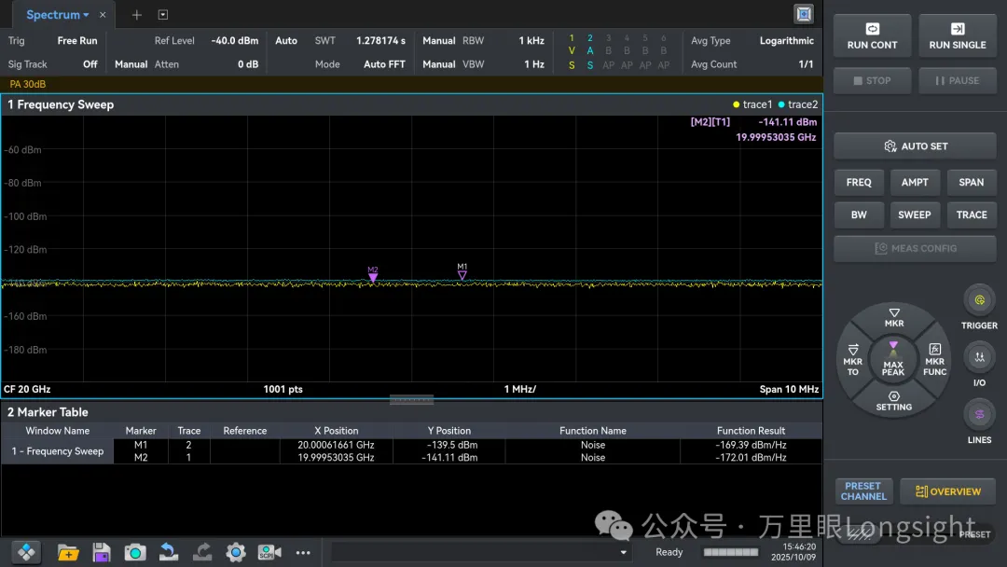This screenshot has height=567, width=1007.
Task: Click Avg Type value Logarithmic
Action: [787, 40]
